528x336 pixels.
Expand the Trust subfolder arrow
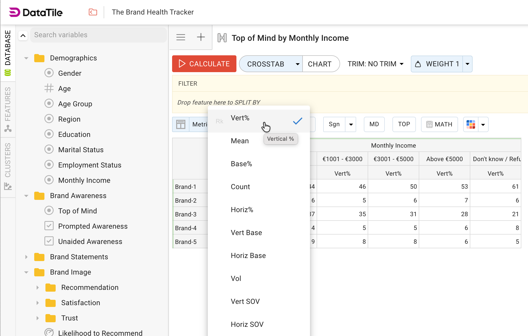[38, 318]
